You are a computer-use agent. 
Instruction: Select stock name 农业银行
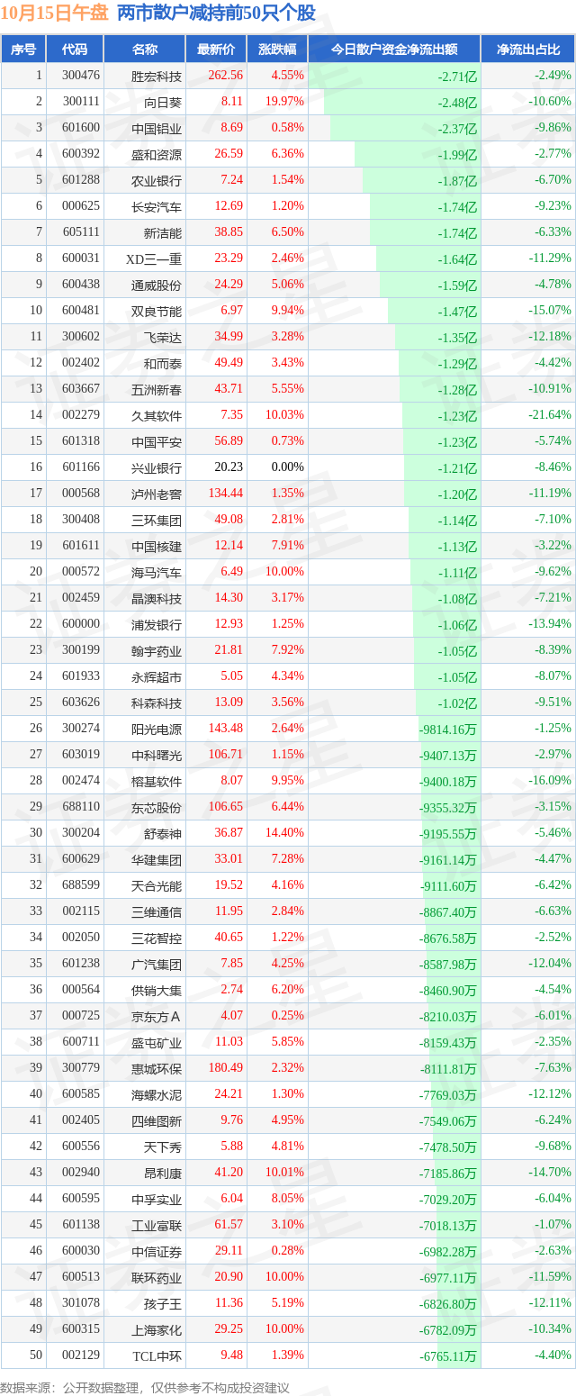point(157,180)
